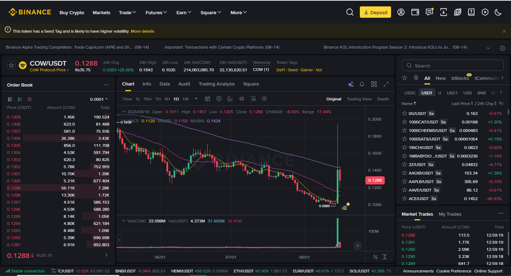
Task: Show both bids and asks order book view
Action: pyautogui.click(x=10, y=99)
